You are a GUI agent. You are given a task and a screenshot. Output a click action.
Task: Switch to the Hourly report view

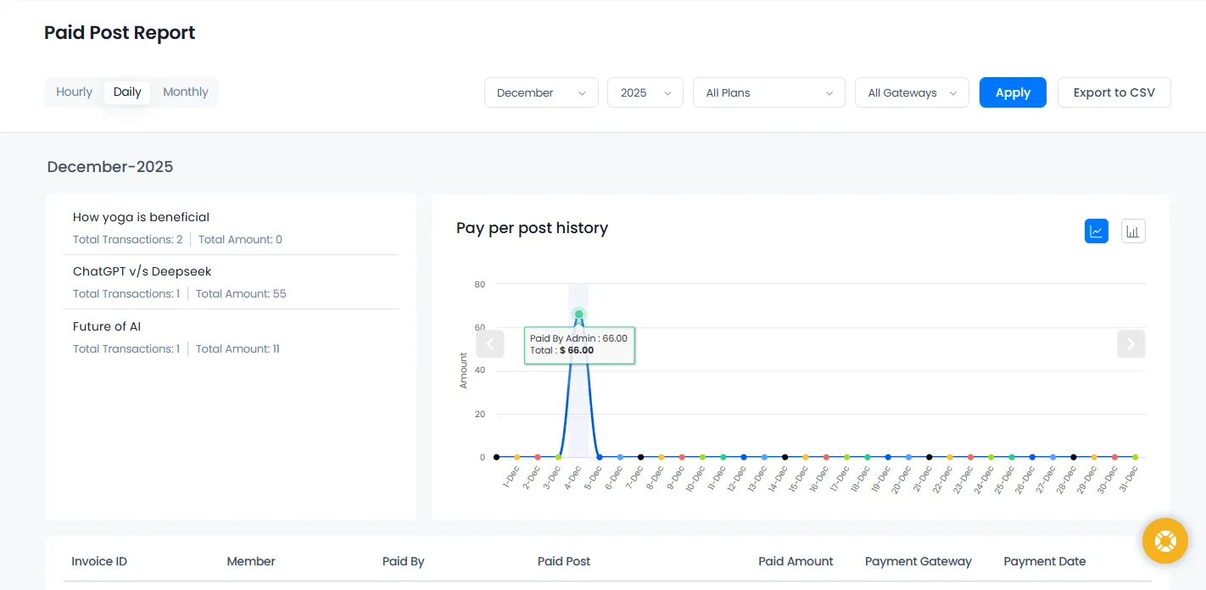[74, 92]
